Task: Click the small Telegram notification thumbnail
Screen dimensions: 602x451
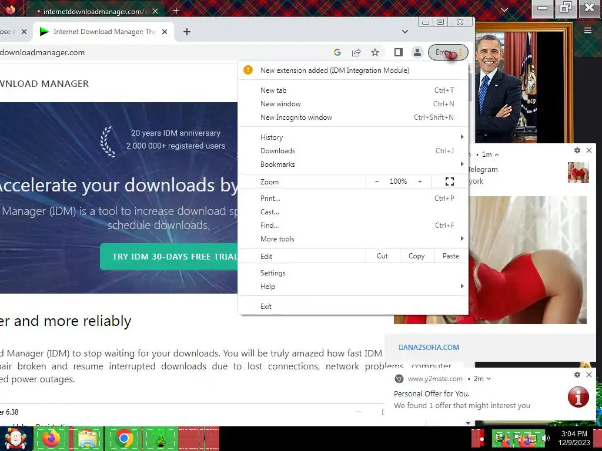Action: 578,173
